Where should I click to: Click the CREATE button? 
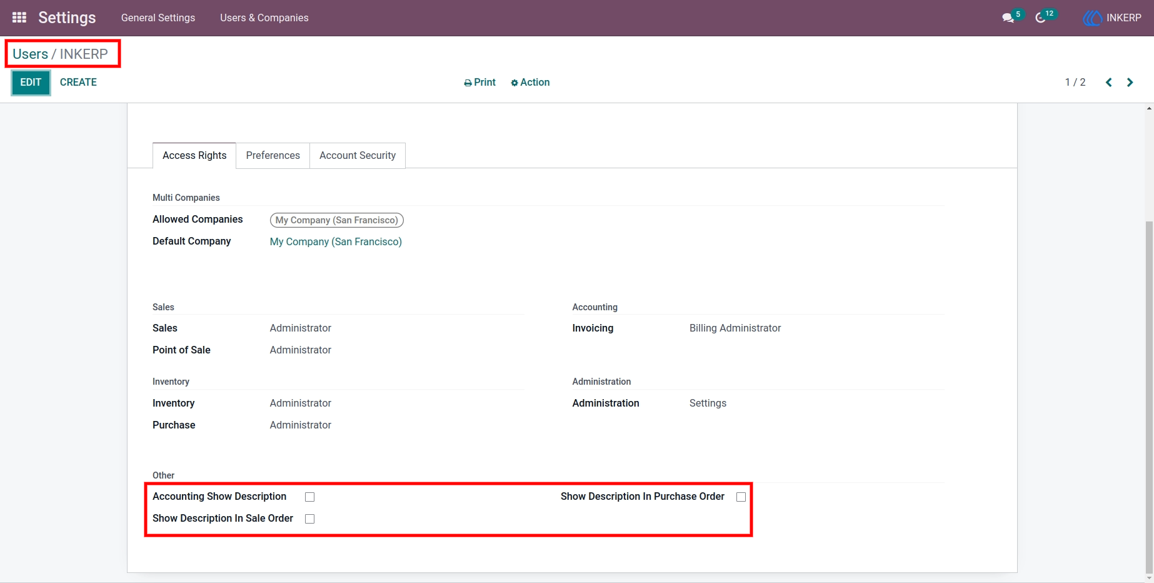tap(78, 83)
